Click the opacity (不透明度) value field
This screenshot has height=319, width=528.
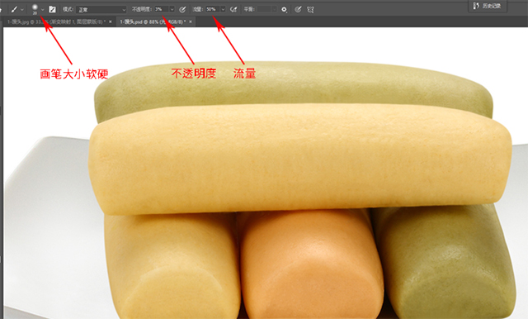pyautogui.click(x=161, y=9)
